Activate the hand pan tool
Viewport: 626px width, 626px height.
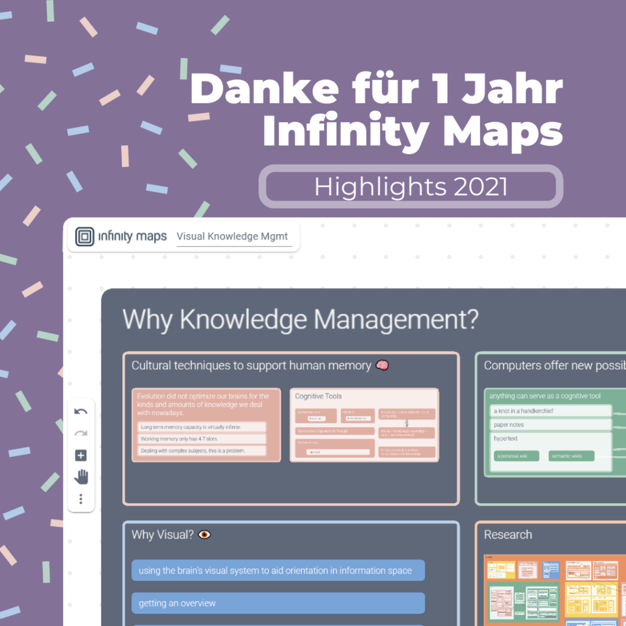tap(80, 477)
